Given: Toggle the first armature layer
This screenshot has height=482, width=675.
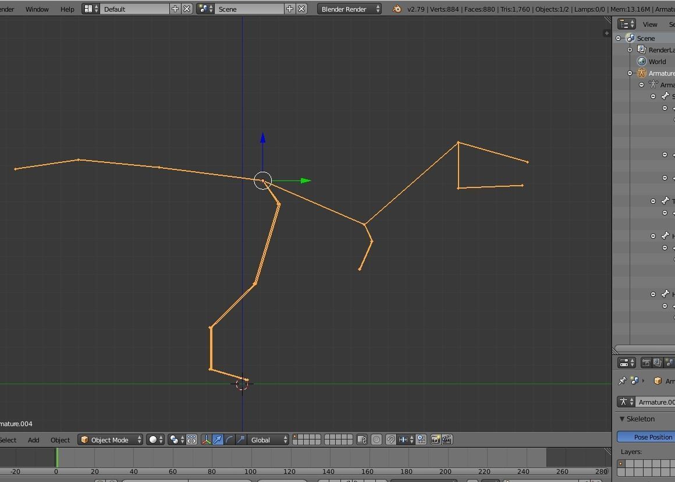Looking at the screenshot, I should click(x=621, y=464).
